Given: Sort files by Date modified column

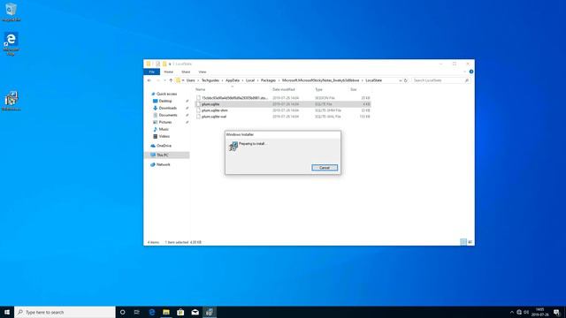Looking at the screenshot, I should pyautogui.click(x=283, y=89).
